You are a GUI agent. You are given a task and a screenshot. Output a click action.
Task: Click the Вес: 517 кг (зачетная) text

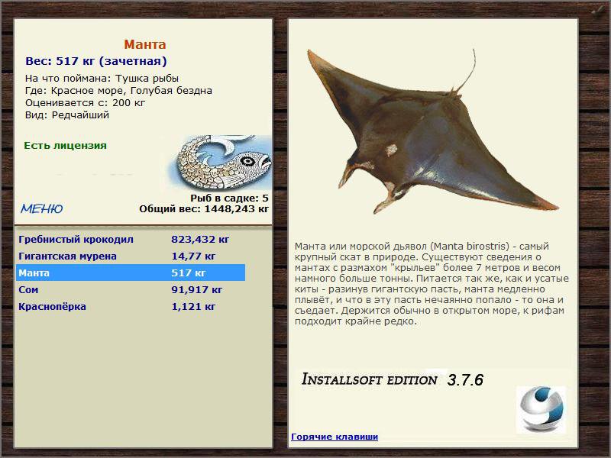pos(96,61)
